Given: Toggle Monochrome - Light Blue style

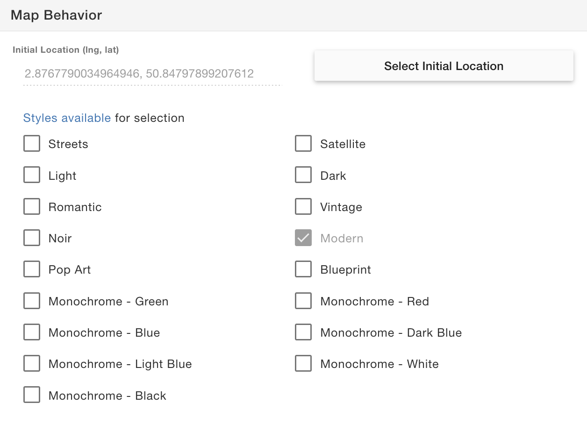Looking at the screenshot, I should [x=32, y=364].
